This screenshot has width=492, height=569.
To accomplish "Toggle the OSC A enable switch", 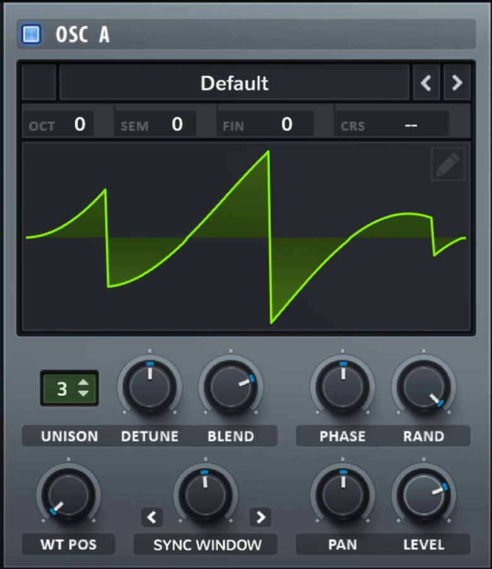I will 31,35.
